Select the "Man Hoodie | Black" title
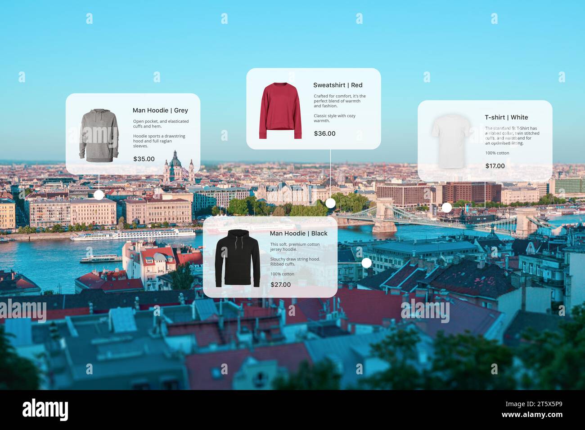 pyautogui.click(x=299, y=233)
